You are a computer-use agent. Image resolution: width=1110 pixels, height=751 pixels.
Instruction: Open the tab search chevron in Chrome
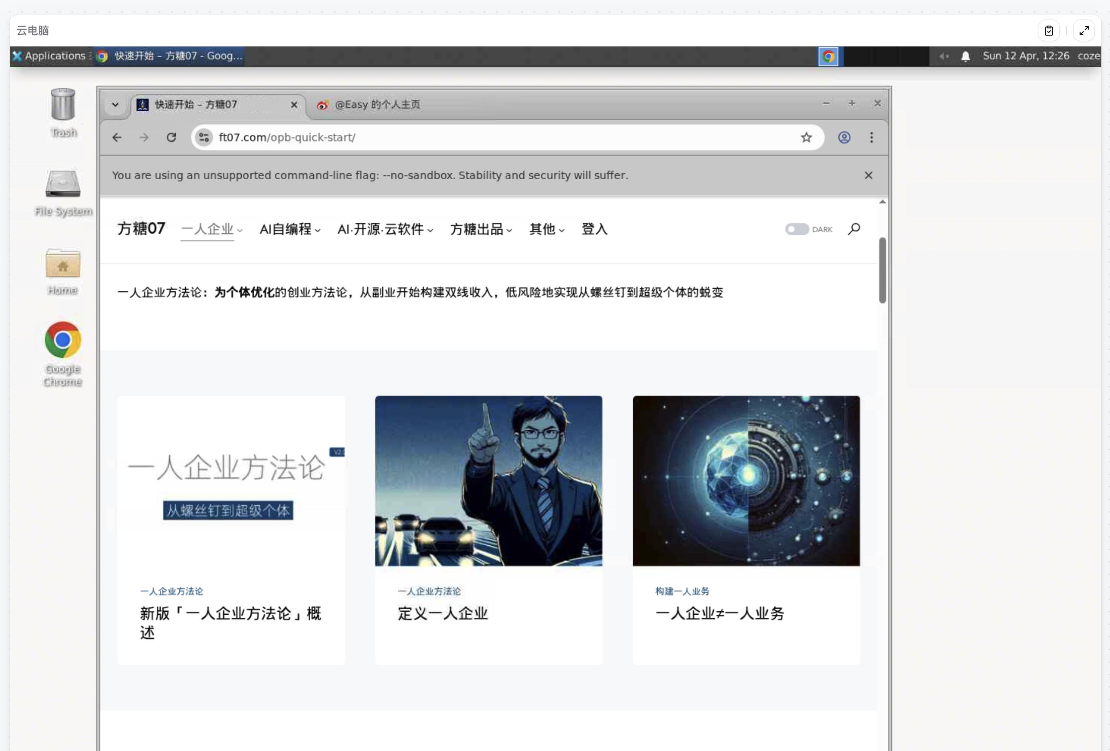(x=115, y=104)
